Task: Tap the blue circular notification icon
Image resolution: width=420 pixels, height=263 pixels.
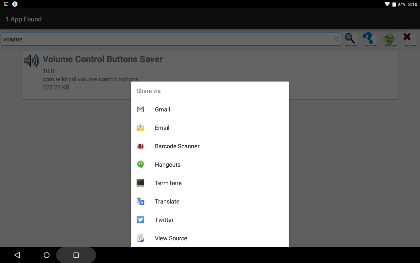Action: 15,4
